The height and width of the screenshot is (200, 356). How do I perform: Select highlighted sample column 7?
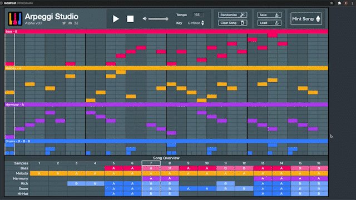coord(151,163)
